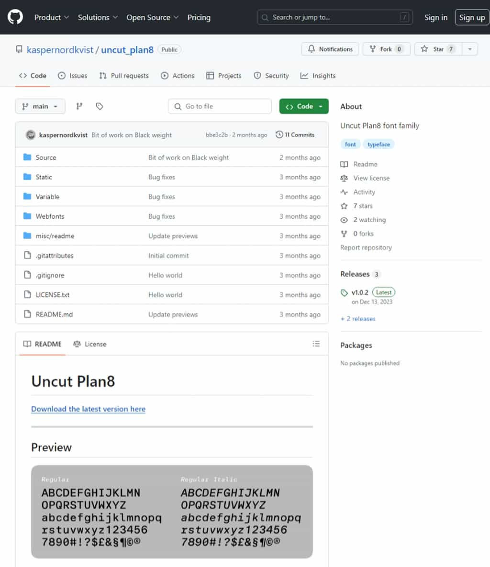The width and height of the screenshot is (490, 567).
Task: Click the .gitattributes file icon
Action: (27, 255)
